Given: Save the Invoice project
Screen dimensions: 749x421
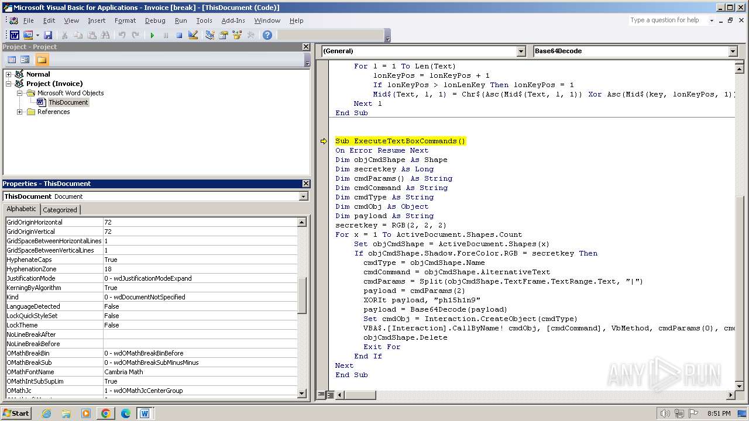Looking at the screenshot, I should pyautogui.click(x=48, y=35).
